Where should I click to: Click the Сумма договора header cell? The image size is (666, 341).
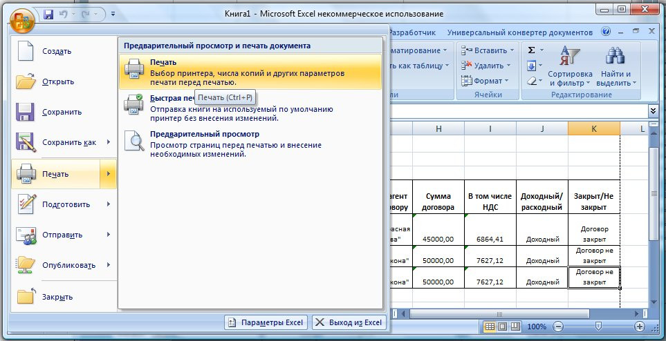click(438, 197)
